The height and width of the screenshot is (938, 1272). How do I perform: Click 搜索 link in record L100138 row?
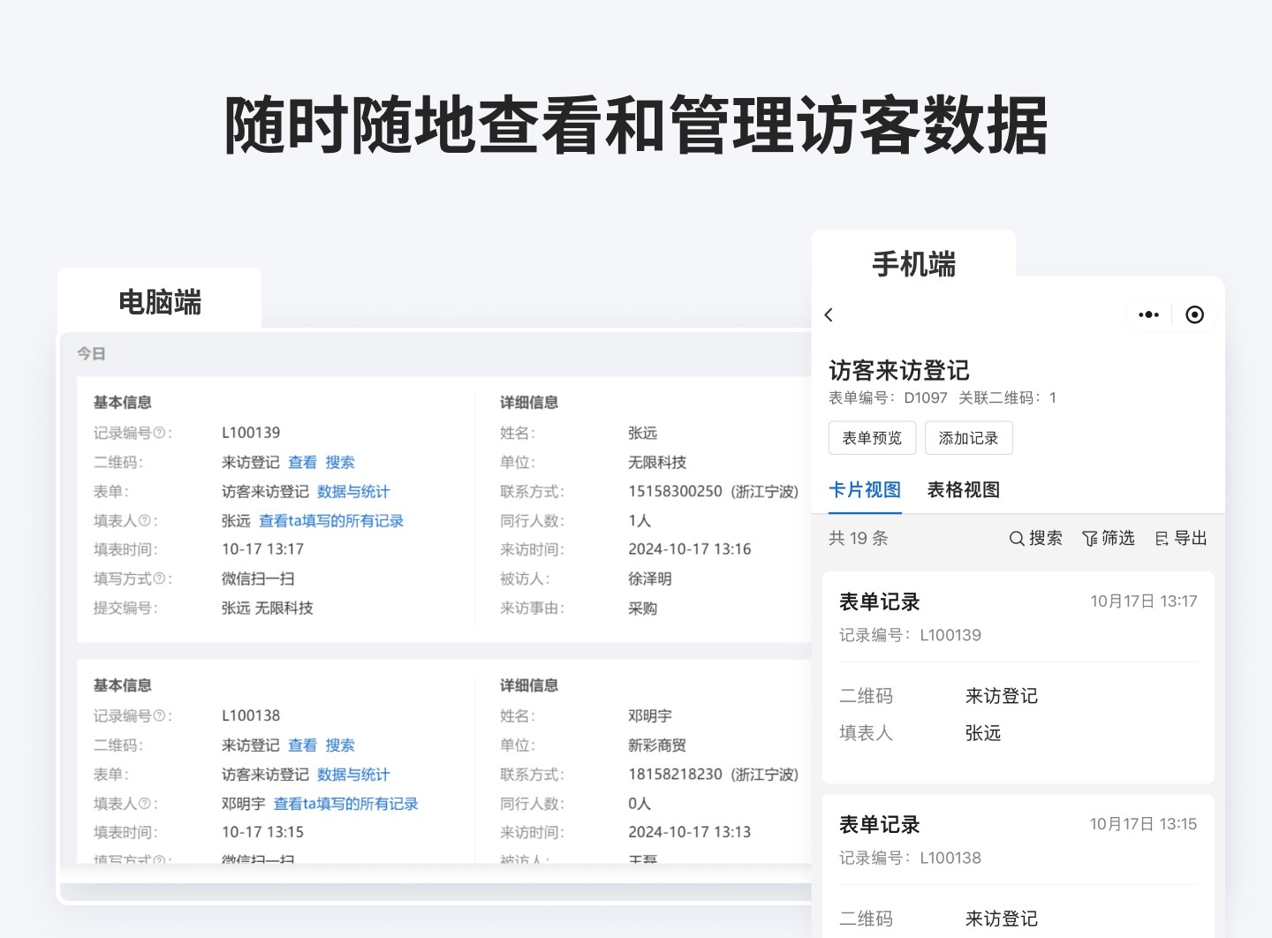[x=339, y=745]
